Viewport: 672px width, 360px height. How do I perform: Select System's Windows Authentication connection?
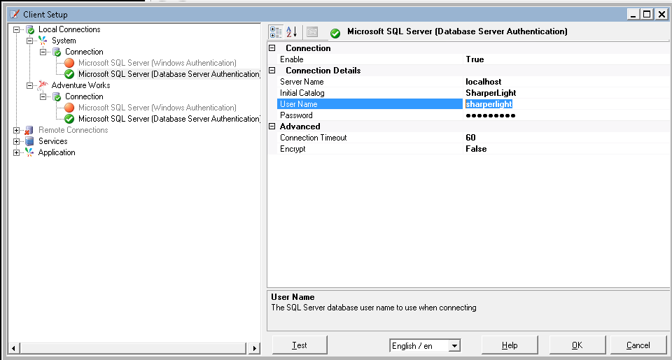click(x=157, y=63)
